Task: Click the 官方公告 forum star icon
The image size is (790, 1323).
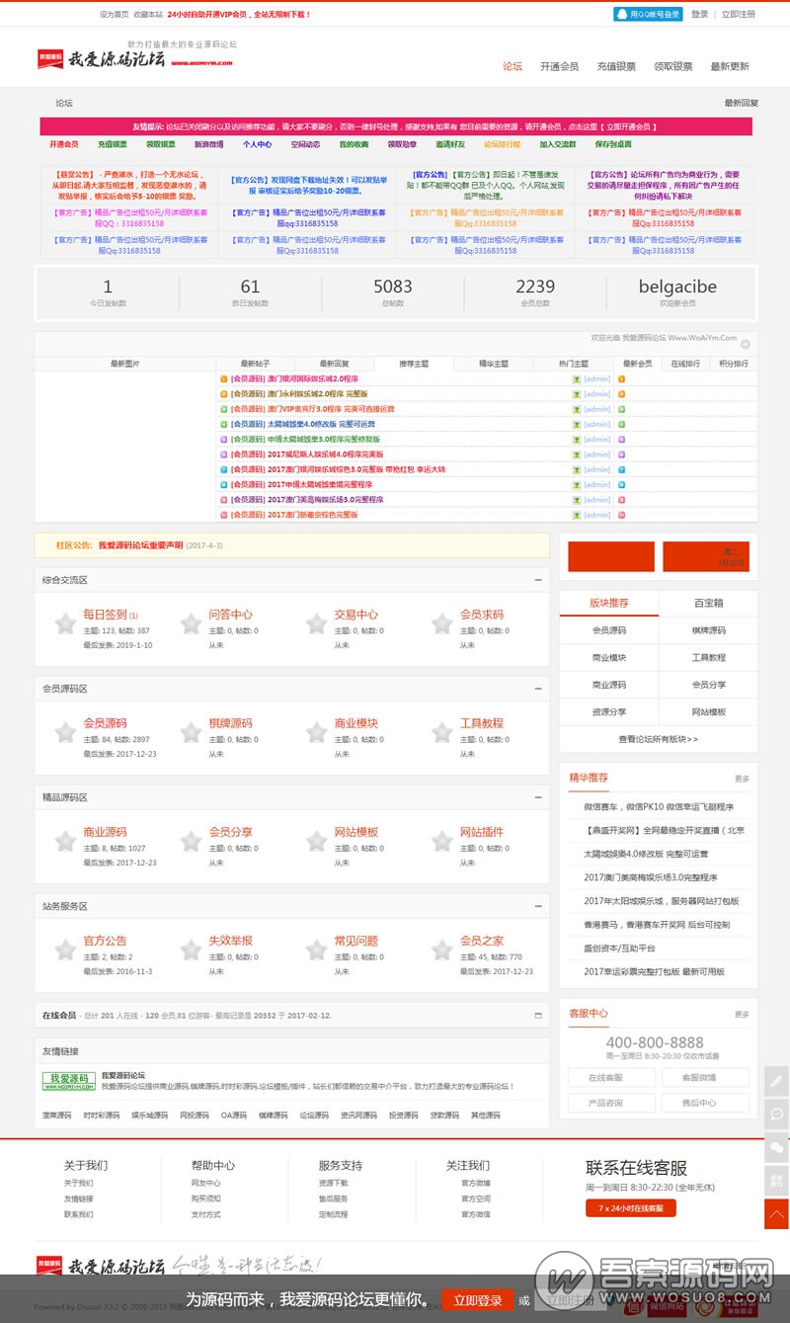Action: point(63,951)
